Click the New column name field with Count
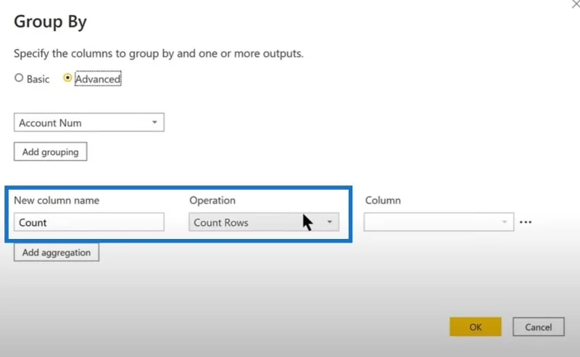580x357 pixels. click(88, 222)
